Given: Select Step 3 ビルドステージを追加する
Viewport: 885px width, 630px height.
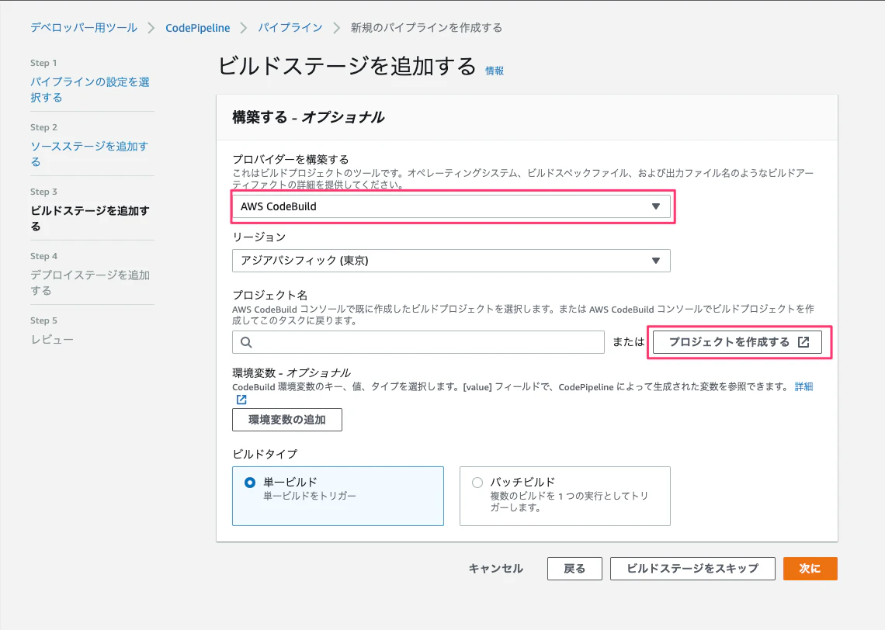Looking at the screenshot, I should pyautogui.click(x=90, y=218).
